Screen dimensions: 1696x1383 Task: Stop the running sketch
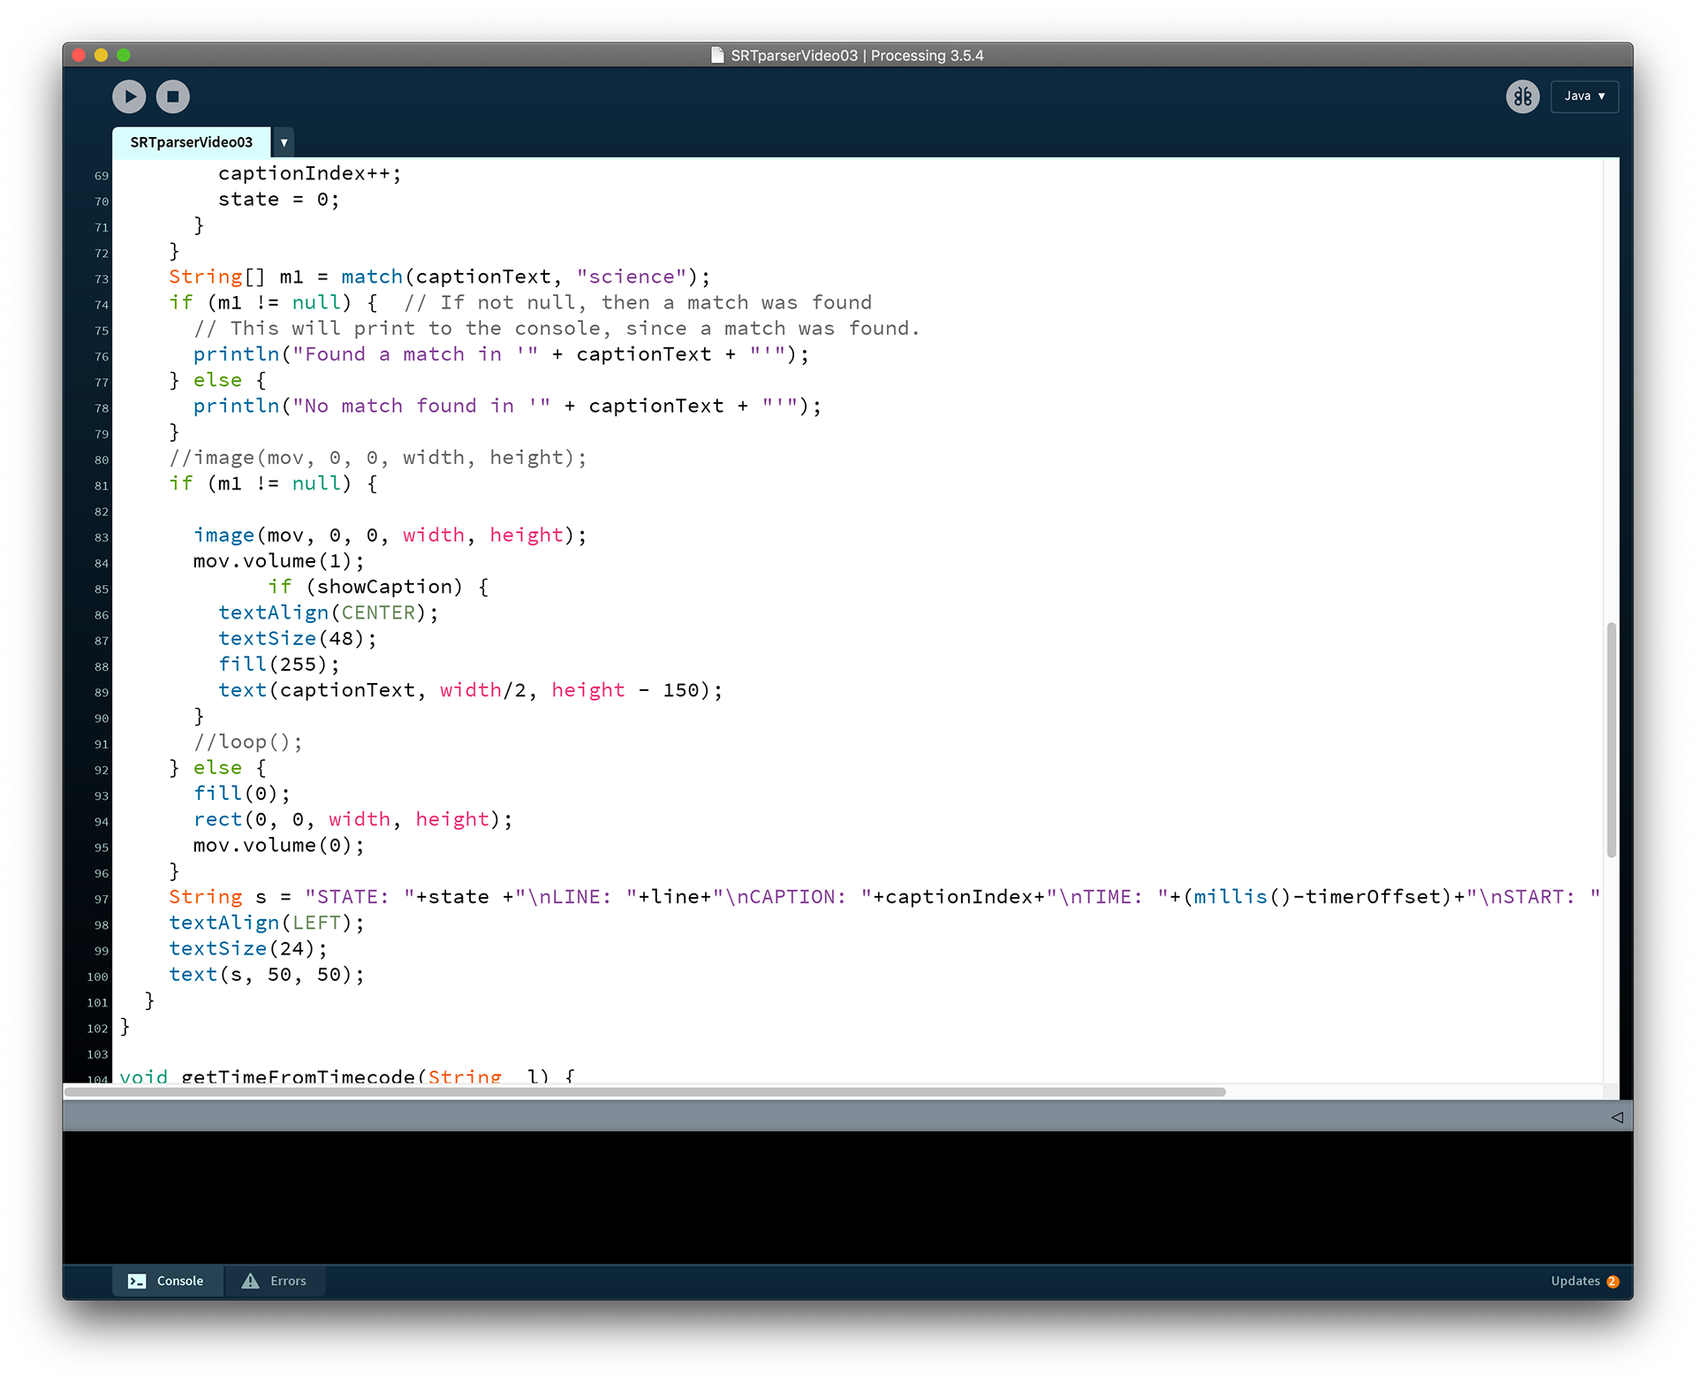(173, 96)
